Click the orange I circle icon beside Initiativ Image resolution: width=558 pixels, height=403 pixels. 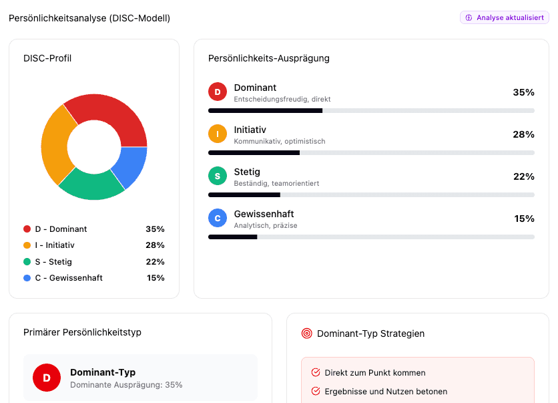[x=218, y=134]
